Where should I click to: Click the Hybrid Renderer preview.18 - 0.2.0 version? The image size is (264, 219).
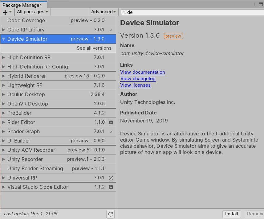point(85,76)
